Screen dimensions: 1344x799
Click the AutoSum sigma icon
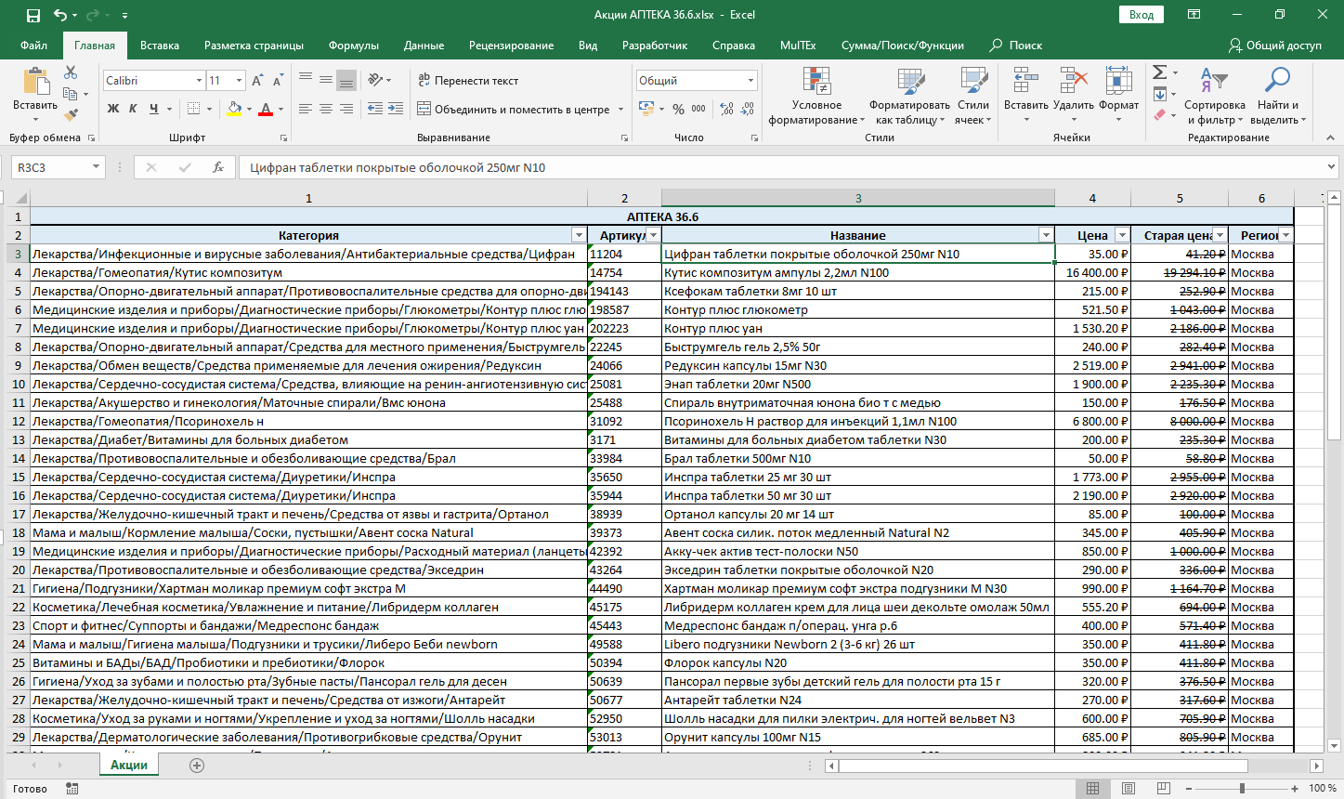pyautogui.click(x=1159, y=72)
